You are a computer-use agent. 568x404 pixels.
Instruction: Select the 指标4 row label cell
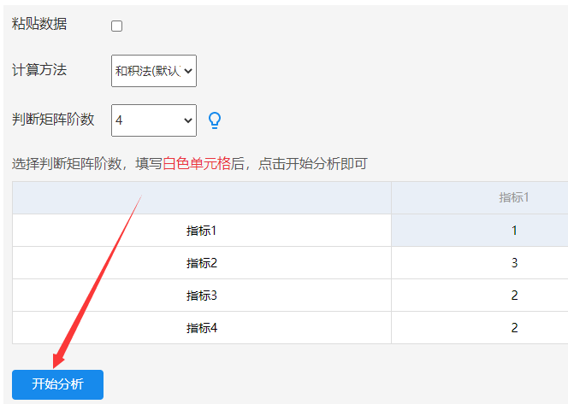(x=202, y=328)
